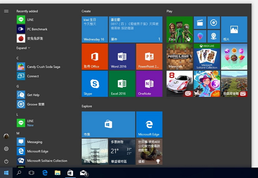Open Settings gear icon
Screen dimensions: 258x178
(x=6, y=149)
